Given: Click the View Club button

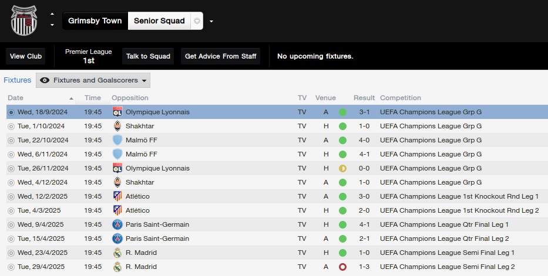Looking at the screenshot, I should click(25, 56).
